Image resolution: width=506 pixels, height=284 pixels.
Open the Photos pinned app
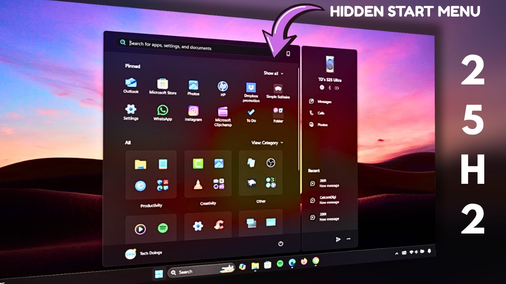pyautogui.click(x=193, y=88)
